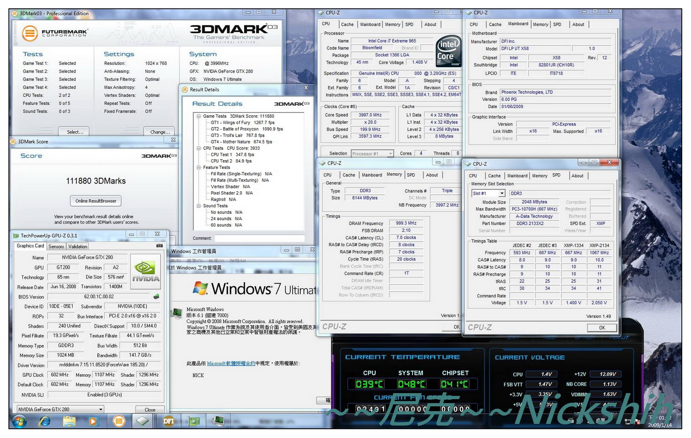
Task: Open Windows Explorer folder taskbar icon
Action: point(69,421)
